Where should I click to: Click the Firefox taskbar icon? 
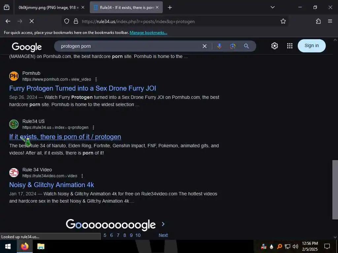tap(24, 246)
